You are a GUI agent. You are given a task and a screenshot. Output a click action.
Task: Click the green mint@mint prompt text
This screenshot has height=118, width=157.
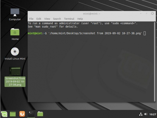(35, 33)
